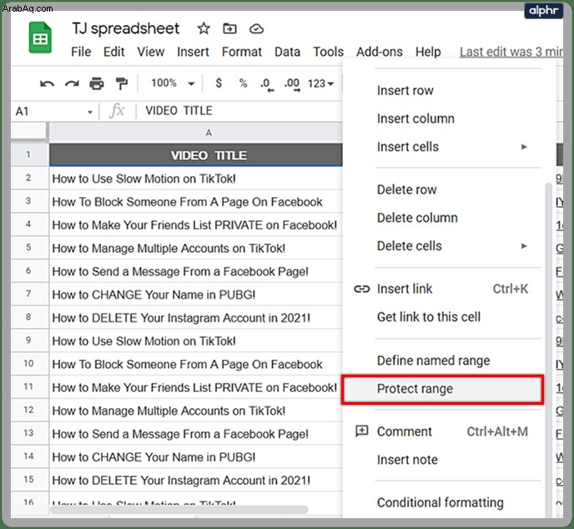Expand the Delete cells submenu arrow
This screenshot has height=529, width=574.
point(524,246)
